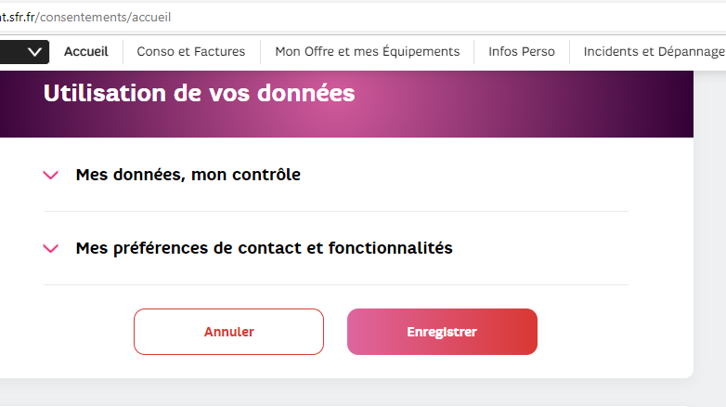The width and height of the screenshot is (726, 407).
Task: Click the Annuler button
Action: 228,332
